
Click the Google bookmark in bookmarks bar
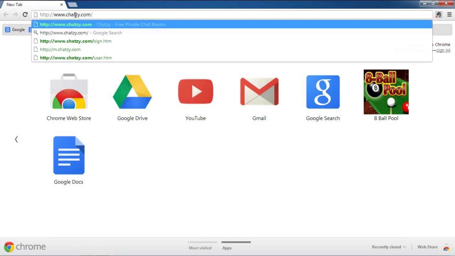click(15, 30)
